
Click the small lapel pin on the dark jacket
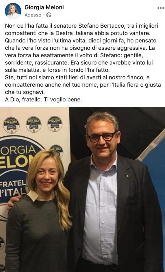127,176
